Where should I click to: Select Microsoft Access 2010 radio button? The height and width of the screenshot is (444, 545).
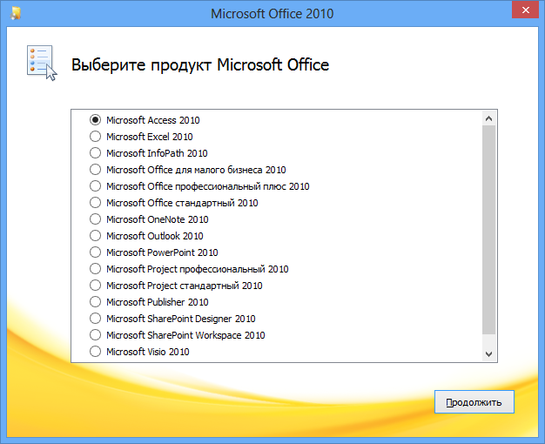click(96, 120)
